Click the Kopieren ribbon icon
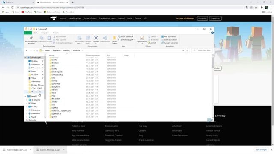The image size is (274, 154). point(42,38)
